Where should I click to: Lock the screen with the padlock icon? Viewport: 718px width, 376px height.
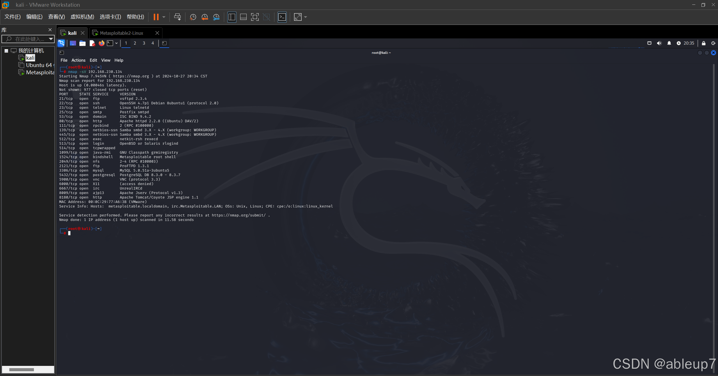tap(704, 43)
